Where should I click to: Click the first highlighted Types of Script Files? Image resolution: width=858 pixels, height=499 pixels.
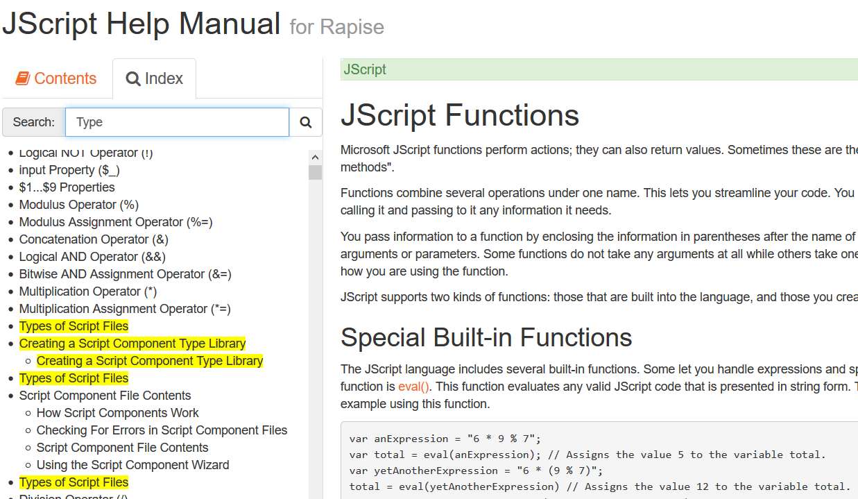coord(74,326)
